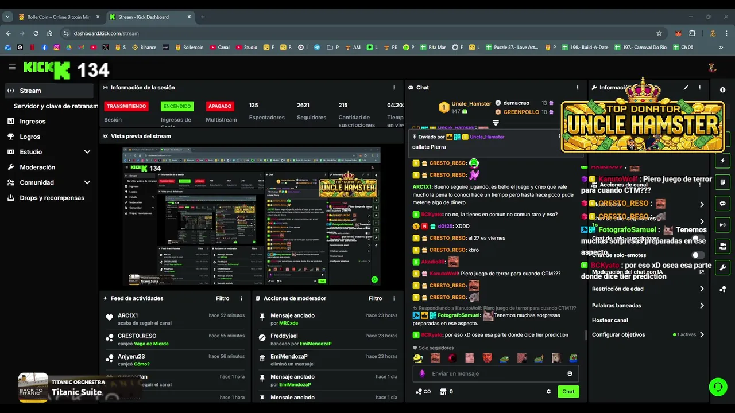Click EmiMendozaP link under Freddyjael ban
The width and height of the screenshot is (735, 413).
[x=315, y=344]
